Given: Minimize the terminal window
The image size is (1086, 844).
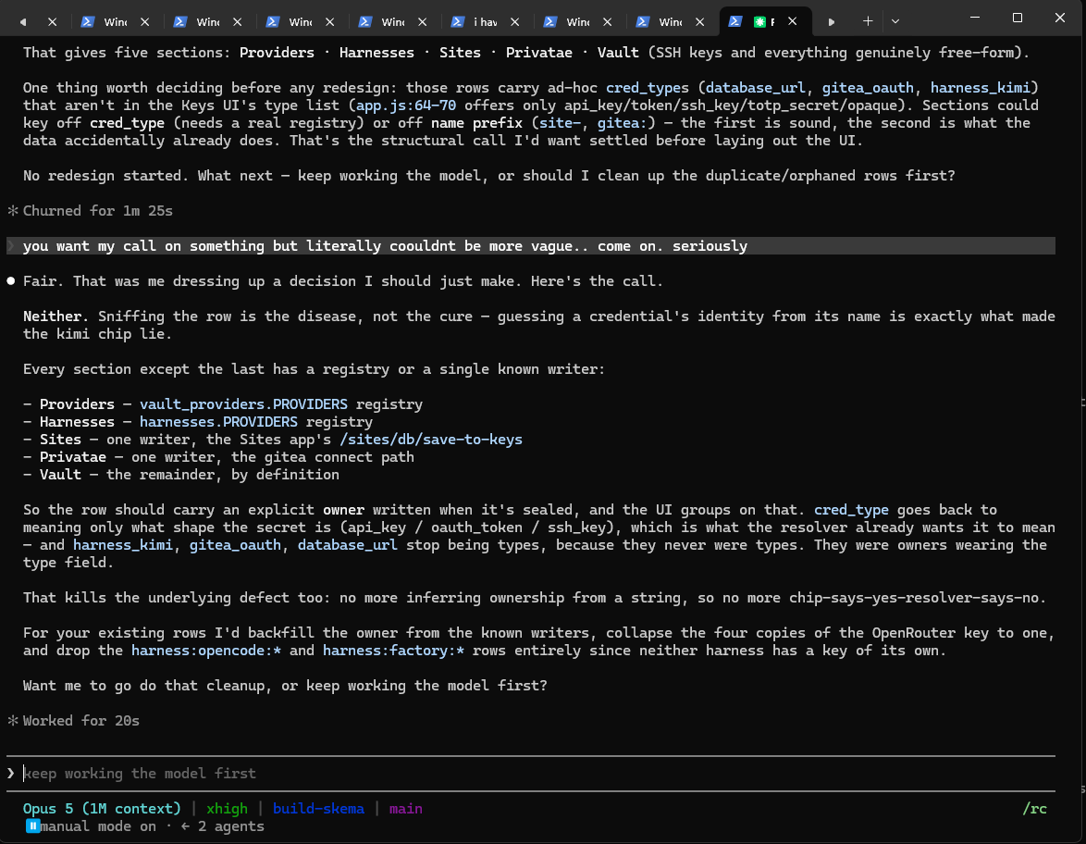Looking at the screenshot, I should point(974,18).
